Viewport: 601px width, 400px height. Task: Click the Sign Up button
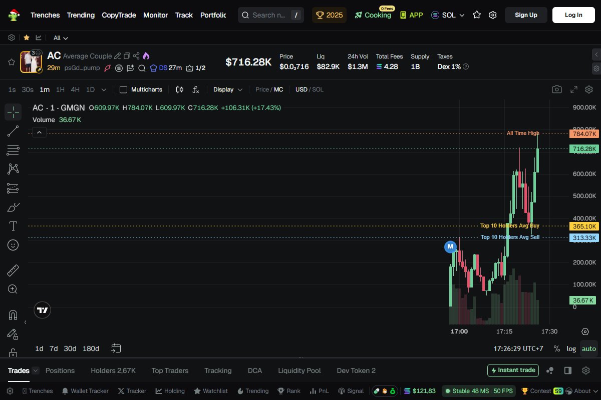[x=526, y=15]
